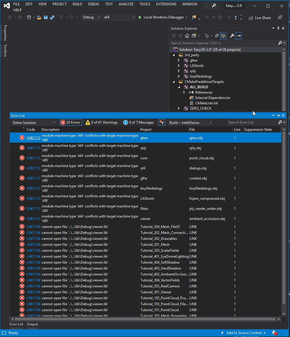Click the red error icon on glew row
The width and height of the screenshot is (290, 337).
(22, 138)
